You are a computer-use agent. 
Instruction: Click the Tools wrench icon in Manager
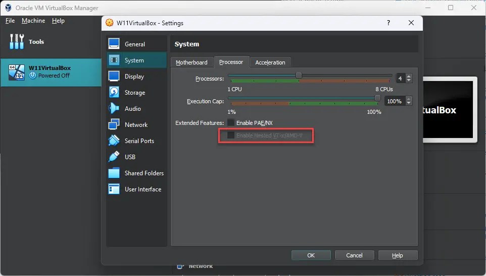pyautogui.click(x=17, y=41)
